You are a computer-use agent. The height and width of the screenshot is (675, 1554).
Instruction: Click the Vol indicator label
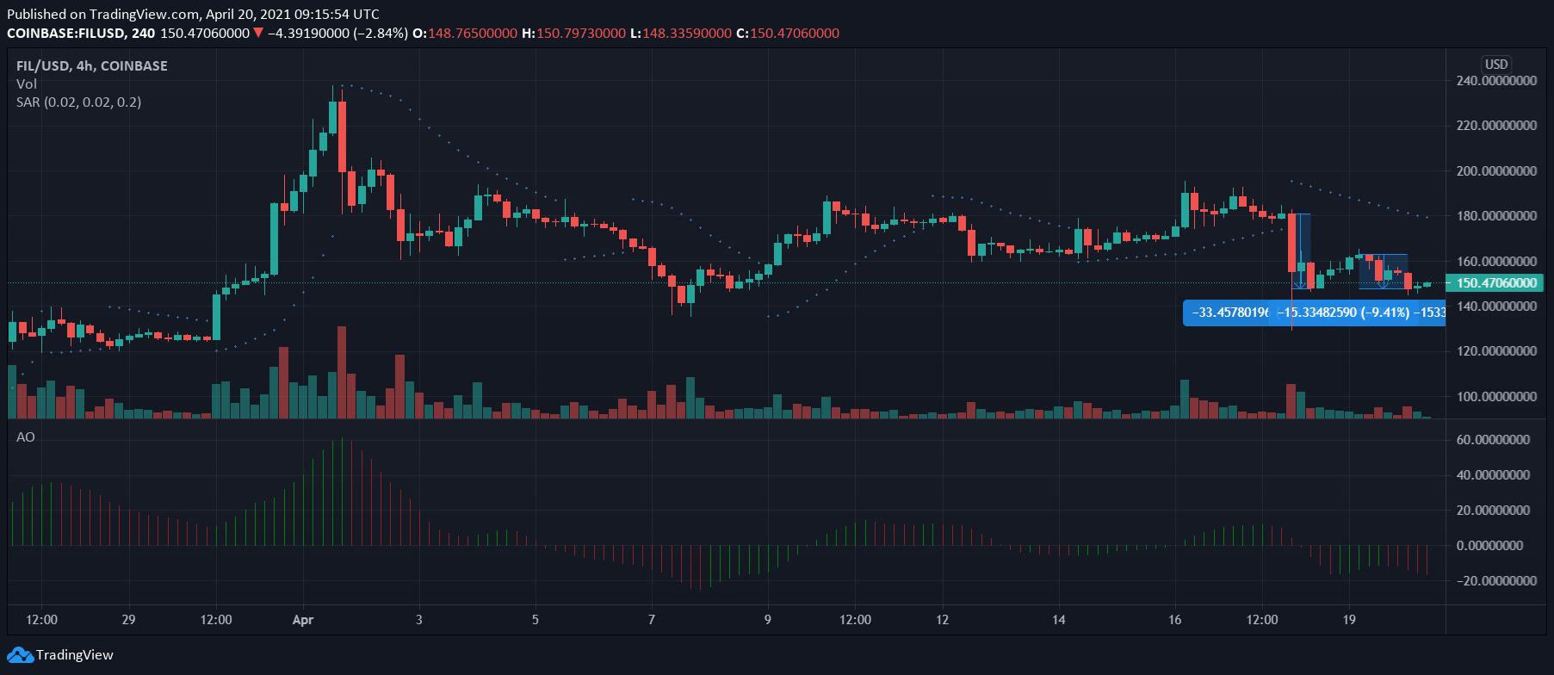[x=27, y=84]
